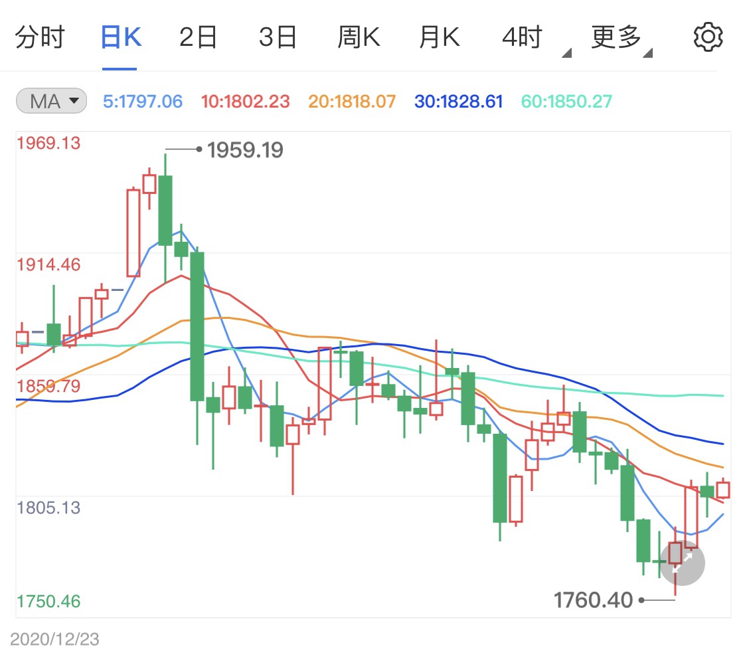Image resolution: width=747 pixels, height=655 pixels.
Task: Select the 日K tab
Action: 121,37
